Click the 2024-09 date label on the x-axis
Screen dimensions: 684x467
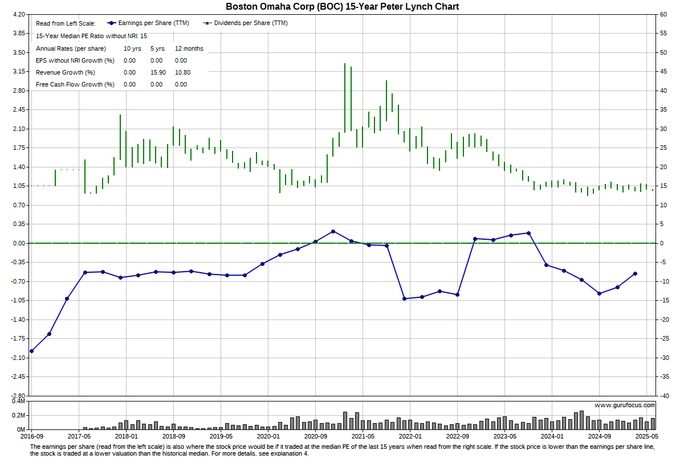(599, 436)
